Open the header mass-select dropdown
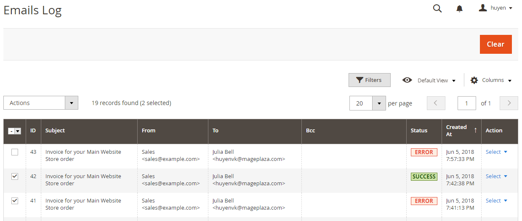The width and height of the screenshot is (522, 221). (x=18, y=131)
